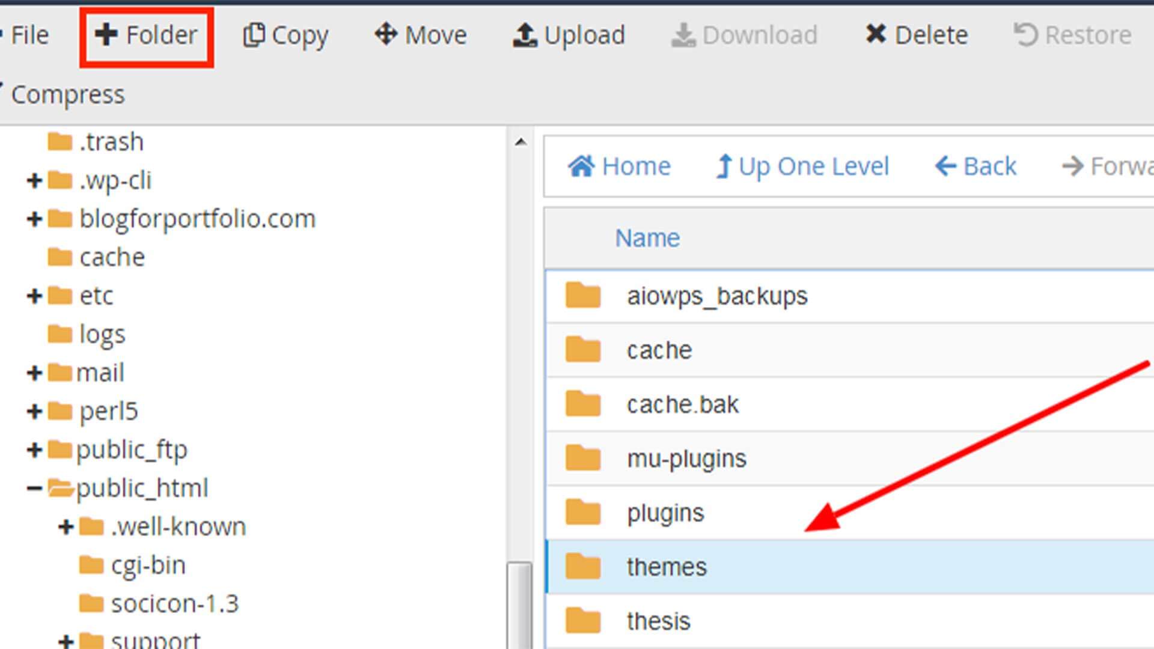Viewport: 1154px width, 649px height.
Task: Select .trash in the folder tree
Action: pyautogui.click(x=112, y=142)
